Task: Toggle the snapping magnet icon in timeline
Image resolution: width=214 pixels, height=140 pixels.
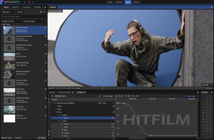Action: click(49, 138)
